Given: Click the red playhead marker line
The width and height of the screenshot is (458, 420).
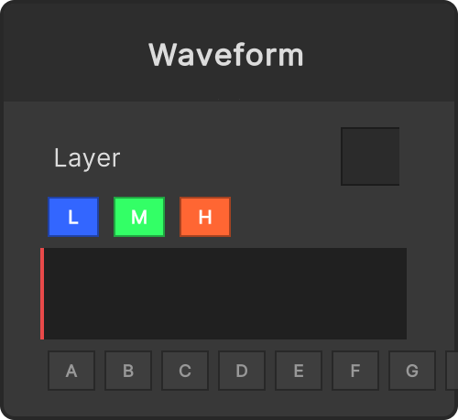Looking at the screenshot, I should coord(42,294).
